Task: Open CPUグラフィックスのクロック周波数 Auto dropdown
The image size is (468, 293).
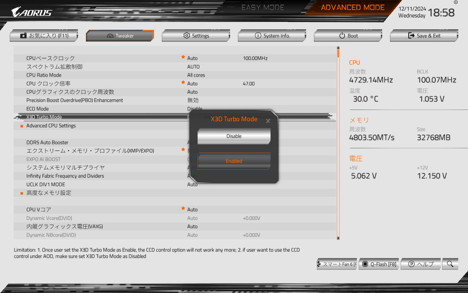Action: 192,92
